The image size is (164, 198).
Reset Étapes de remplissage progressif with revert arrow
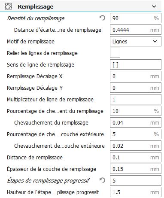pyautogui.click(x=102, y=180)
